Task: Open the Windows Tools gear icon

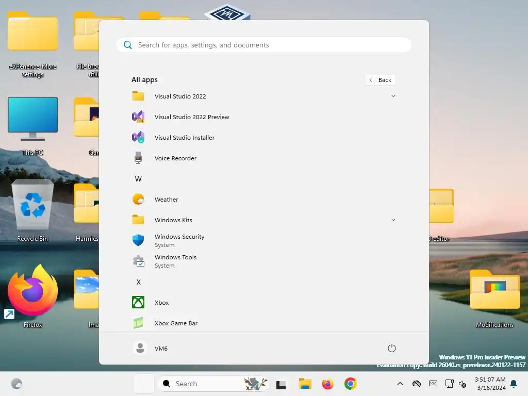Action: tap(138, 261)
